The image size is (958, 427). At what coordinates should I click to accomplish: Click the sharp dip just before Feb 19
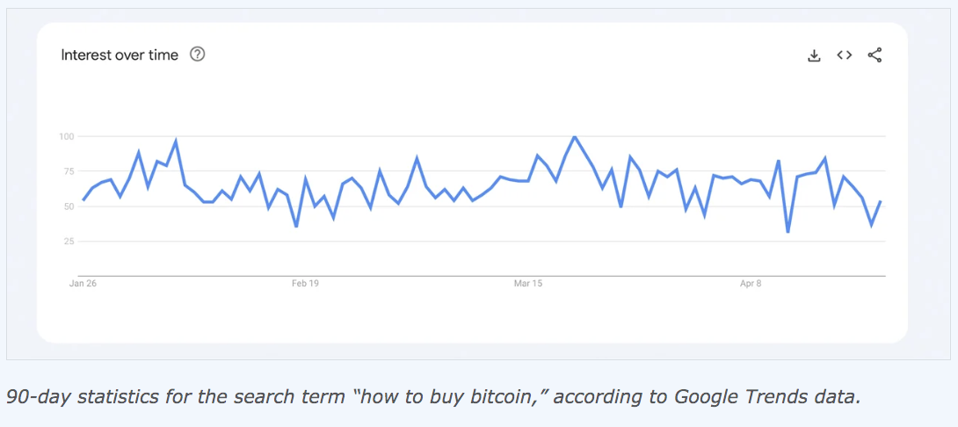296,227
